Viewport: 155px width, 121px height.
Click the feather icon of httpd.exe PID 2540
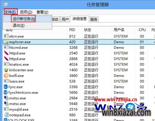point(6,53)
